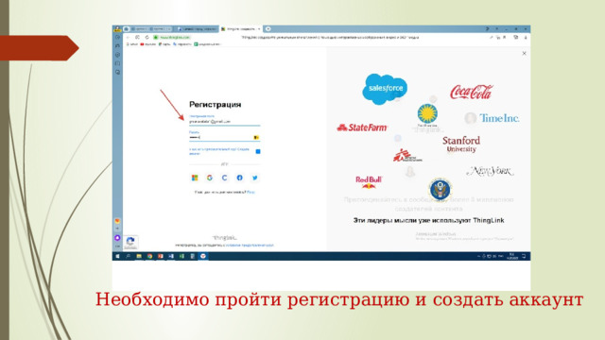Open the terms of service link
Viewport: 605px width, 340px height.
click(250, 246)
